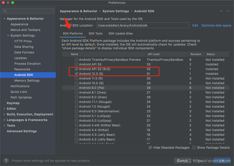The width and height of the screenshot is (234, 166).
Task: Check the Android 9.0 (Pie) checkbox
Action: [76, 88]
